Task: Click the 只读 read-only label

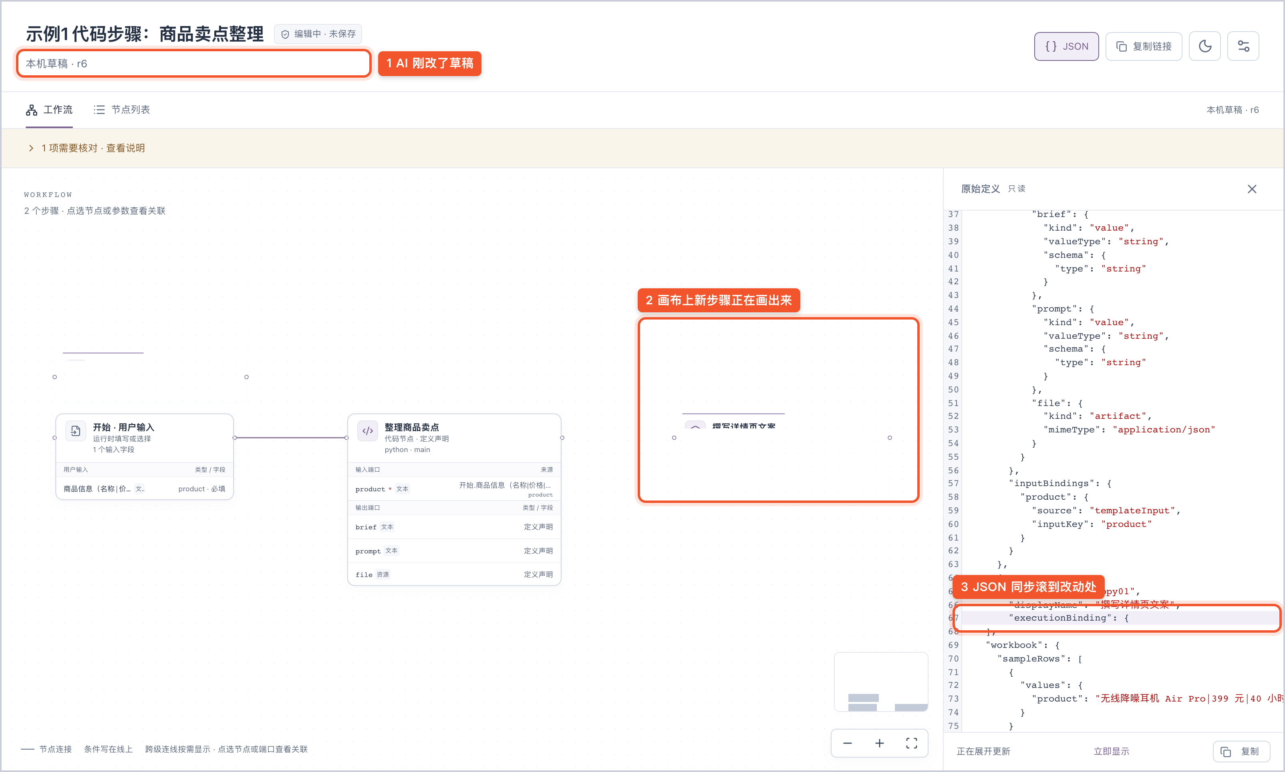Action: [x=1016, y=189]
